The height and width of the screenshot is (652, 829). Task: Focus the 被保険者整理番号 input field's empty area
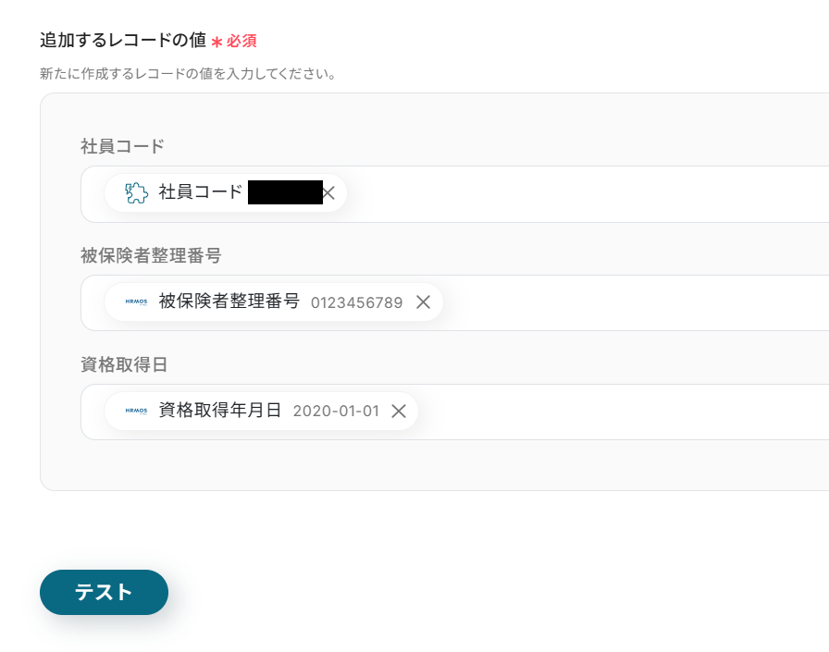pos(629,302)
